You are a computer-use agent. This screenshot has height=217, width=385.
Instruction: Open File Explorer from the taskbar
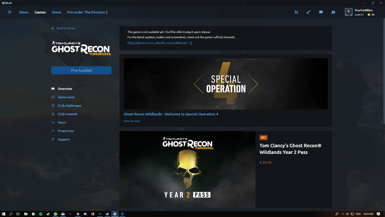point(26,214)
